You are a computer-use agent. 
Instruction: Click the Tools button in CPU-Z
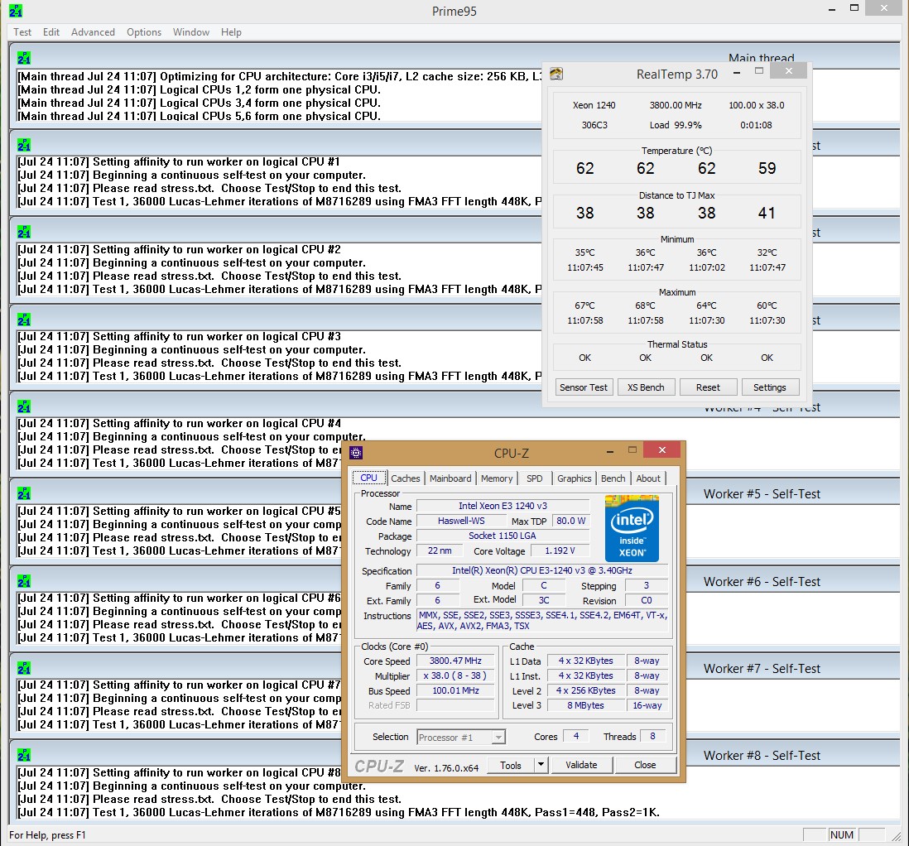click(510, 766)
